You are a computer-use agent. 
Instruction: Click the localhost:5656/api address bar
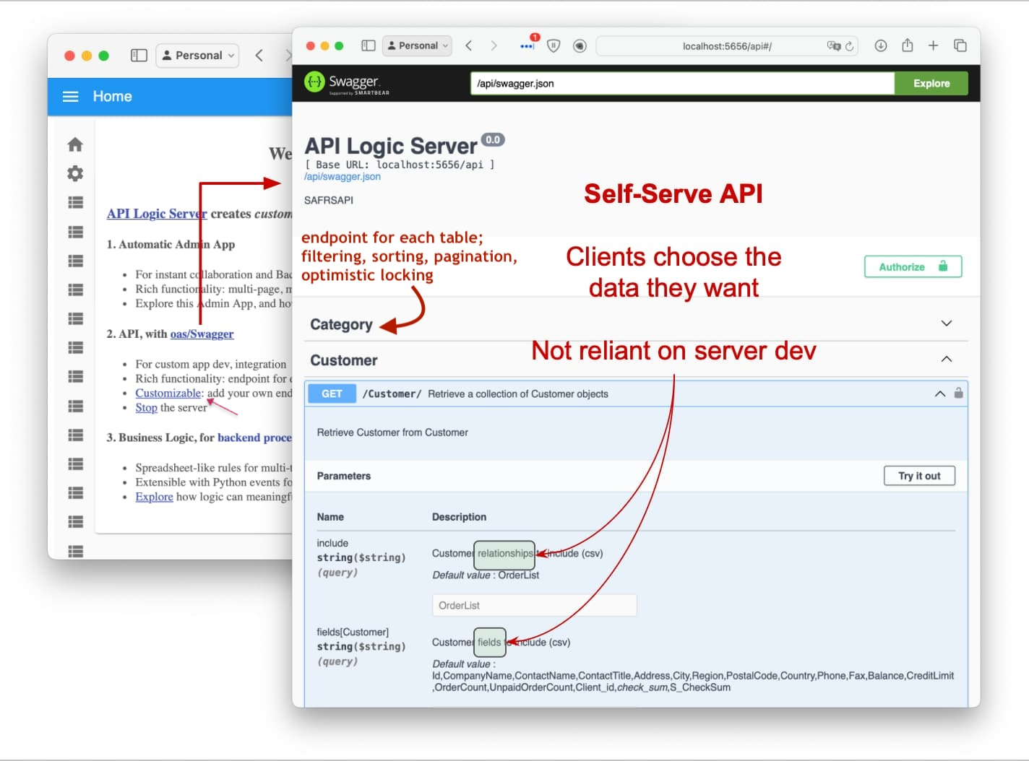[727, 46]
